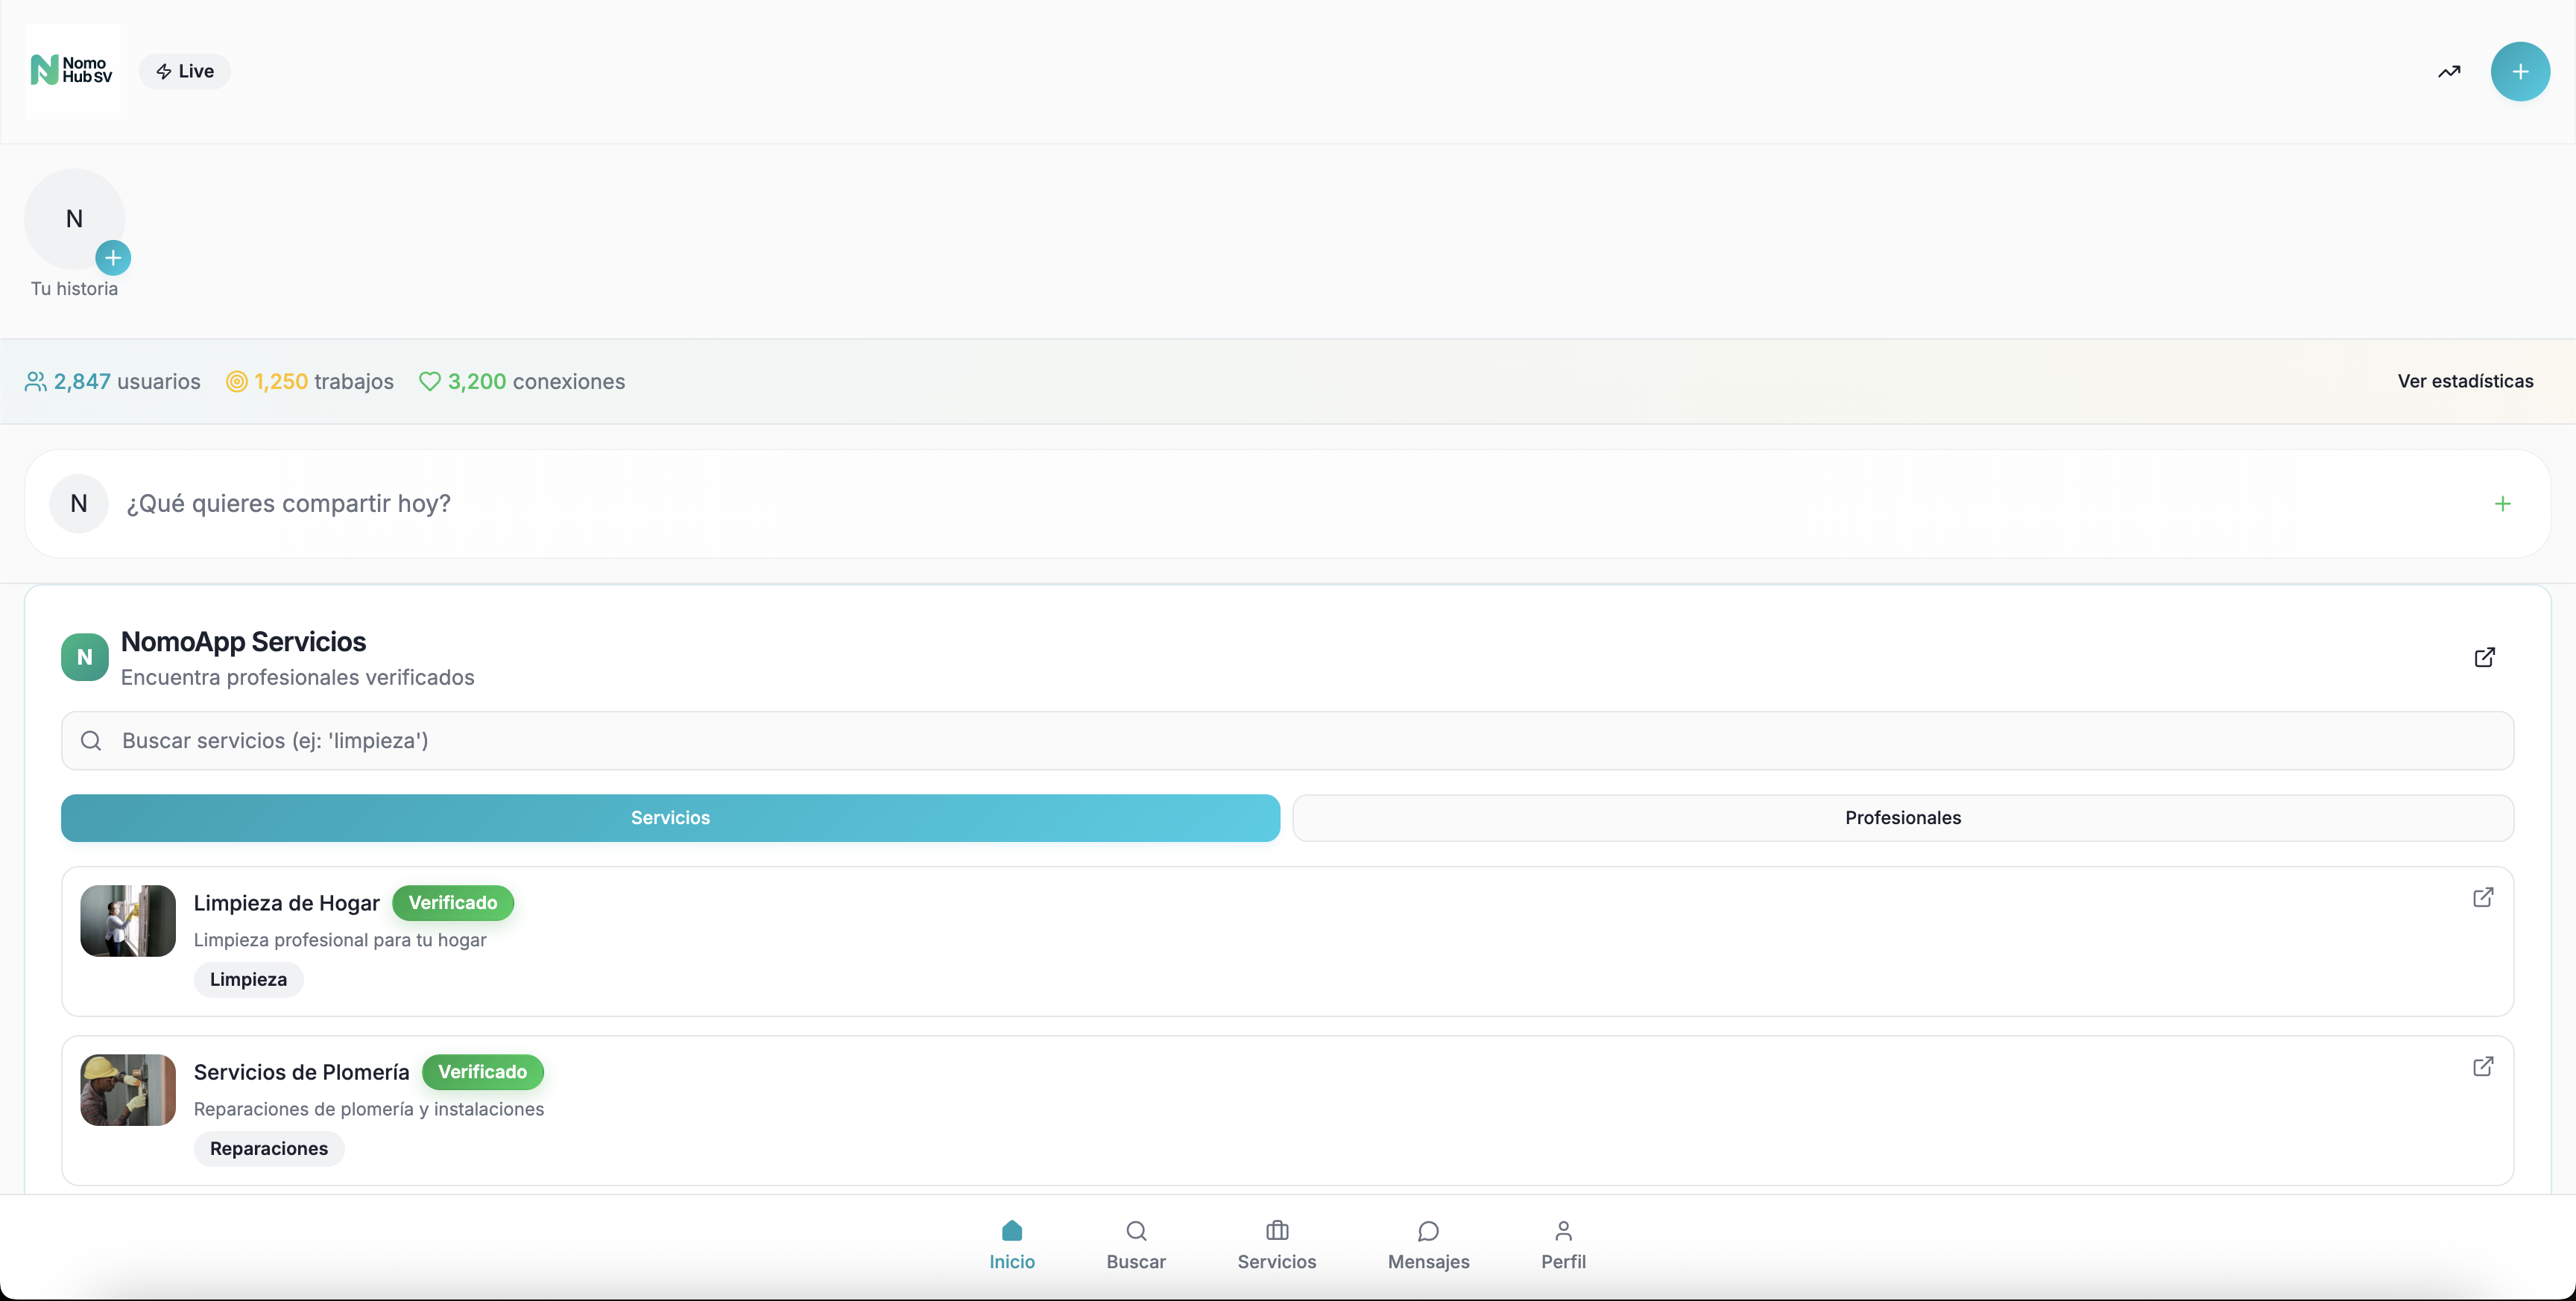Open Servicios in bottom navigation

tap(1277, 1245)
